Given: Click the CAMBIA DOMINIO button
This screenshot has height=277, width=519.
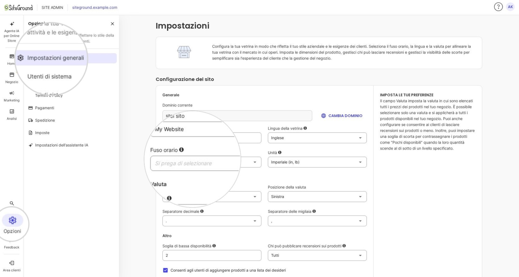Looking at the screenshot, I should [x=342, y=116].
